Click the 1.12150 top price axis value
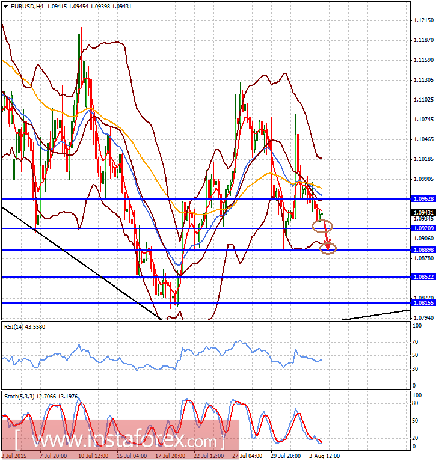 click(x=424, y=20)
